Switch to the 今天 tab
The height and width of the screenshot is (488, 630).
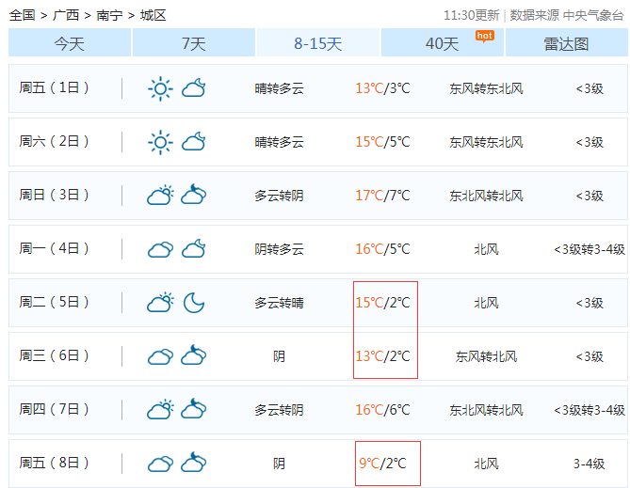(70, 43)
